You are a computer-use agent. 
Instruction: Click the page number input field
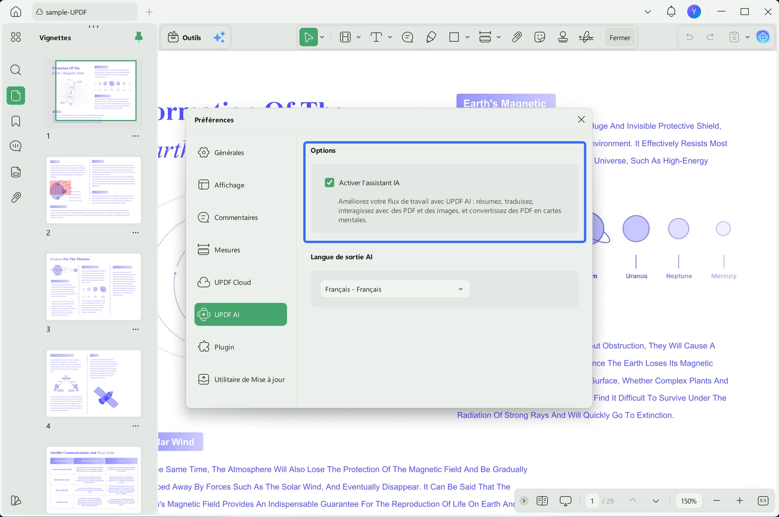coord(592,501)
